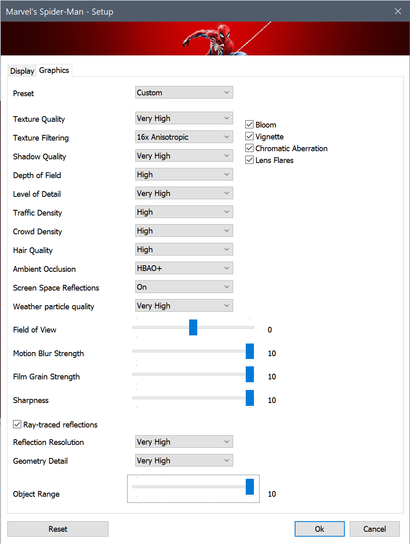Expand the Geometry Detail dropdown

coord(184,460)
